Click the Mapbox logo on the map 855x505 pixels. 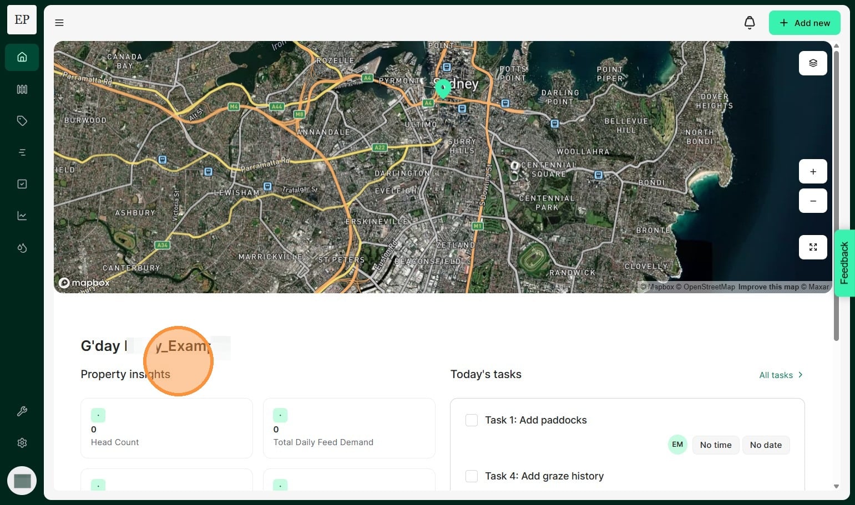84,283
